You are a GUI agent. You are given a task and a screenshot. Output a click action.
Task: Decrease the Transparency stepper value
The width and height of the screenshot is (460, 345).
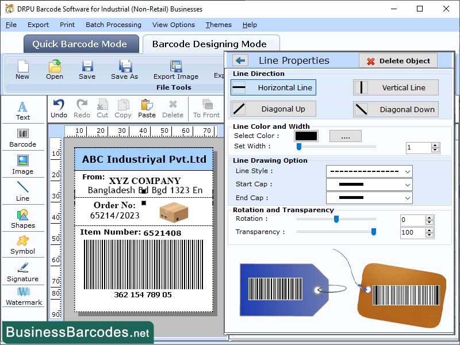430,235
